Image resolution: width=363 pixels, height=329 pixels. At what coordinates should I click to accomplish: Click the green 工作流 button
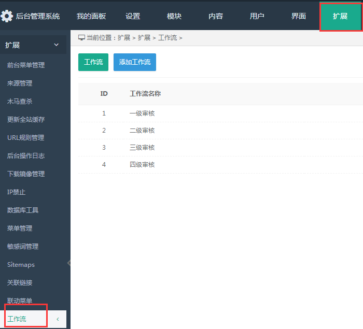click(x=93, y=62)
